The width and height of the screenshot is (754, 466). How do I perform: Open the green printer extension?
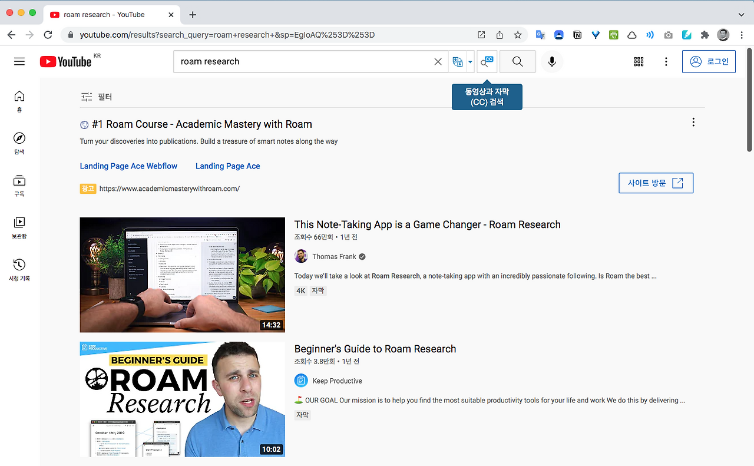614,35
